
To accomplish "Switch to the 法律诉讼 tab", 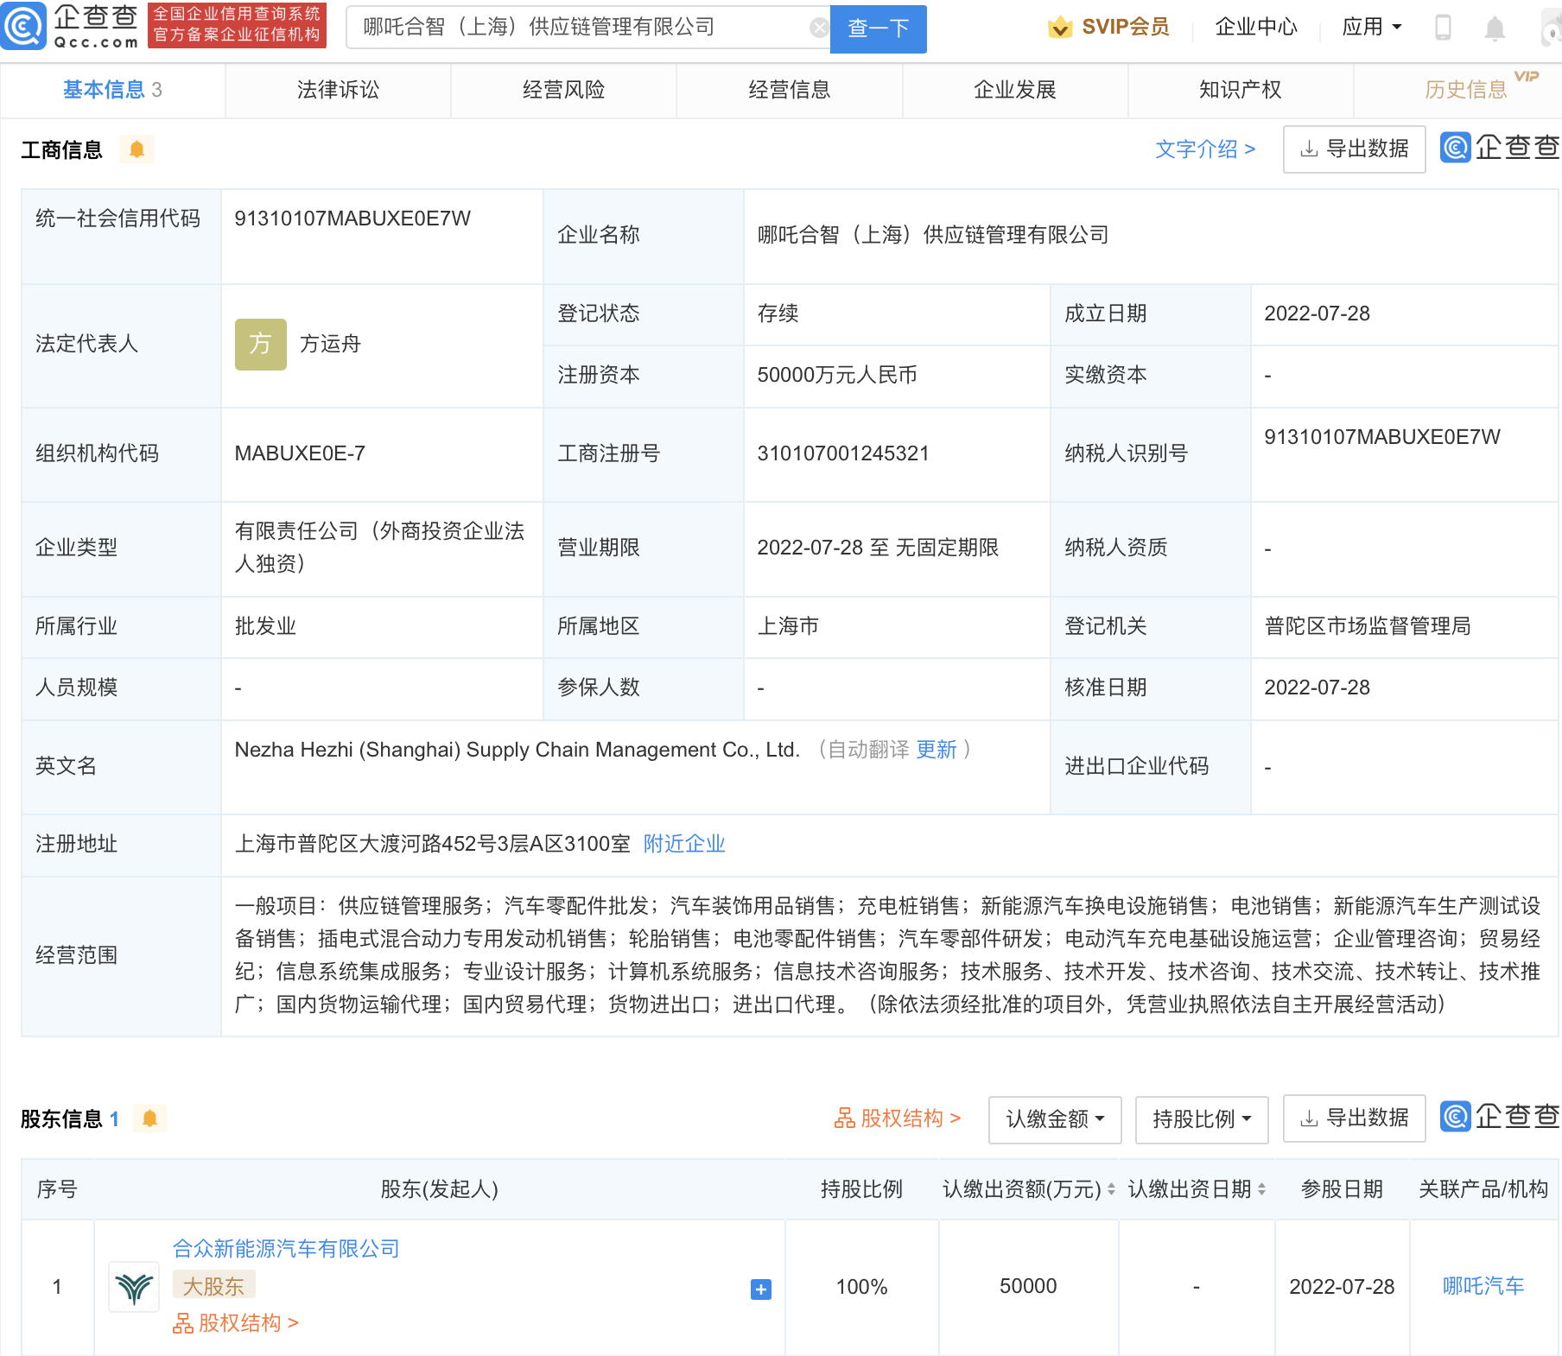I will pos(338,89).
